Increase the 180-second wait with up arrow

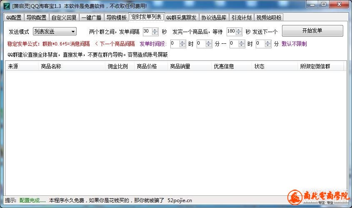click(x=239, y=30)
